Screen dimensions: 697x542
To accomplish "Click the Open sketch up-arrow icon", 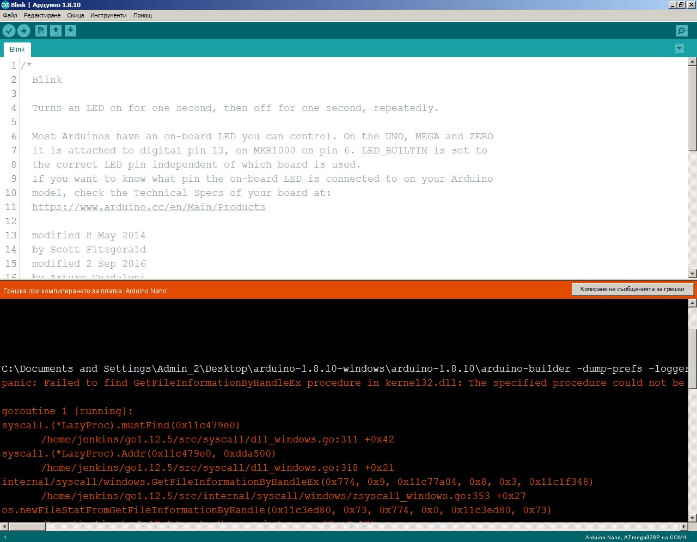I will [x=56, y=31].
